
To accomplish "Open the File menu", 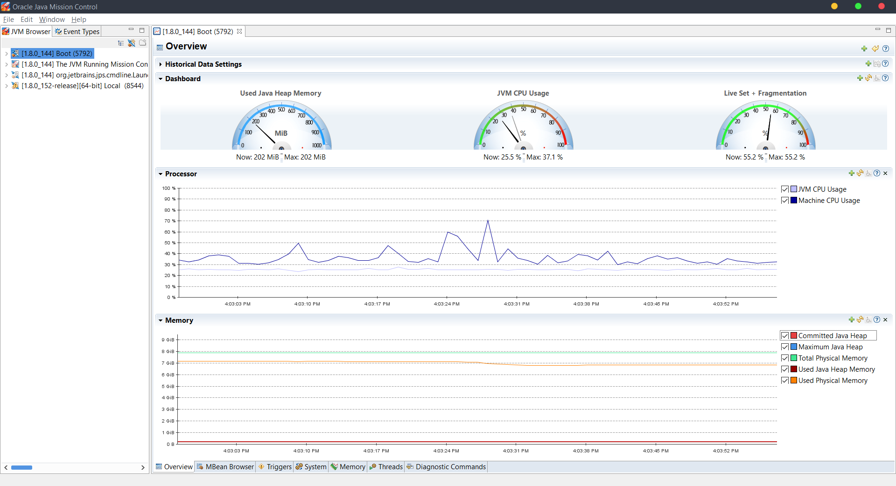I will click(8, 20).
